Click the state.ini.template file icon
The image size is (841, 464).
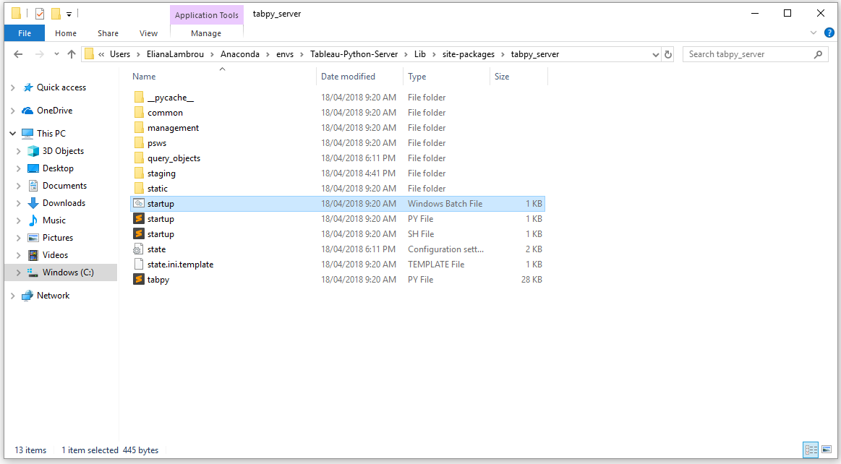point(139,264)
